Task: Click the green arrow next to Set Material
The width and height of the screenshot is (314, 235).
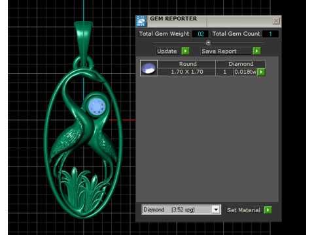Action: tap(268, 210)
